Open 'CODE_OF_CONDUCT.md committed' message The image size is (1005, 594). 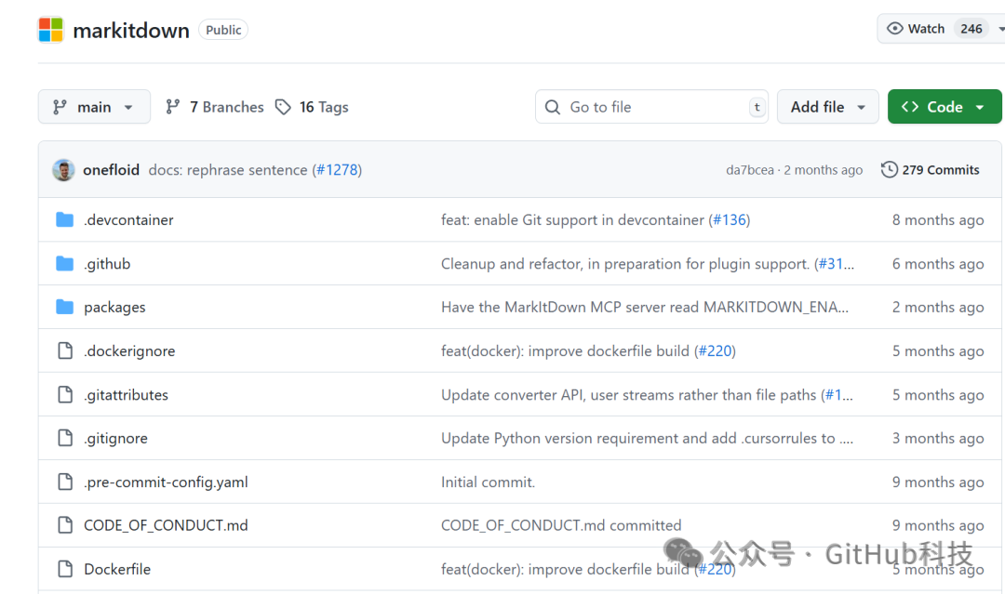click(561, 525)
